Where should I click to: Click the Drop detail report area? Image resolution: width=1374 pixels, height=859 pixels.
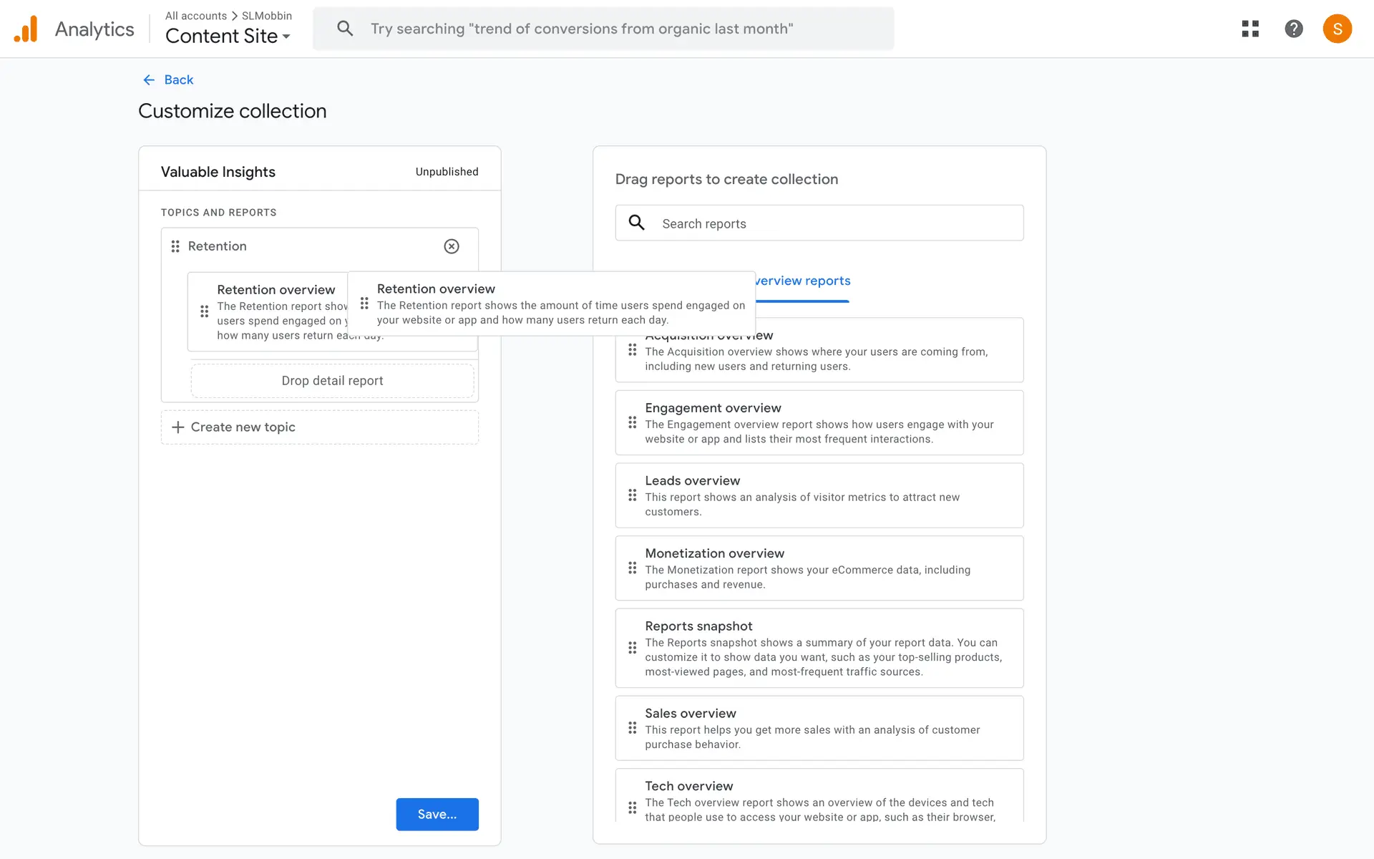pyautogui.click(x=332, y=381)
